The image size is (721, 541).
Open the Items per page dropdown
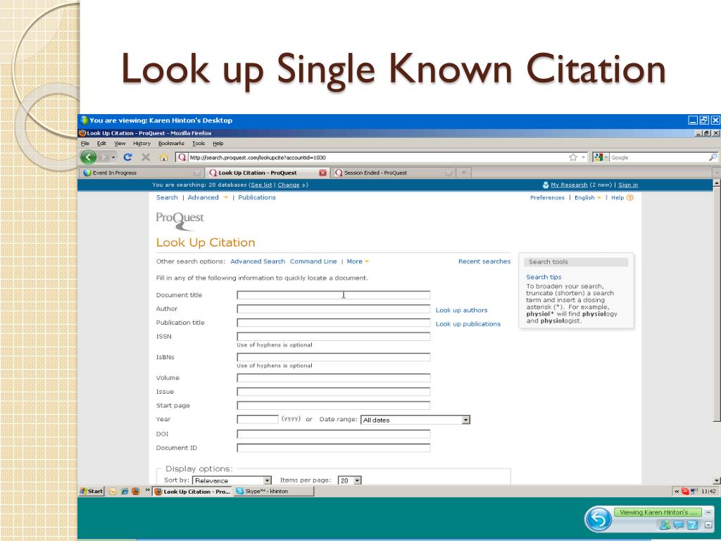pyautogui.click(x=350, y=480)
